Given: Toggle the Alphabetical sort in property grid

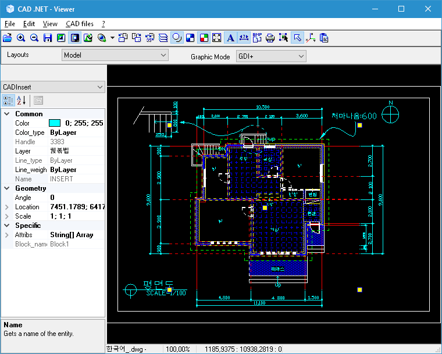Looking at the screenshot, I should (x=21, y=100).
